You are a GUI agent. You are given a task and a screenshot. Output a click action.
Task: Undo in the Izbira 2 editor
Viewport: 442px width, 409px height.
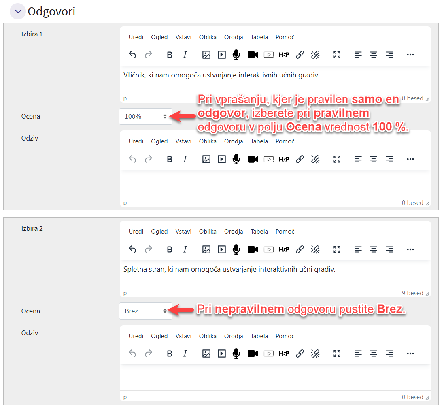(132, 249)
